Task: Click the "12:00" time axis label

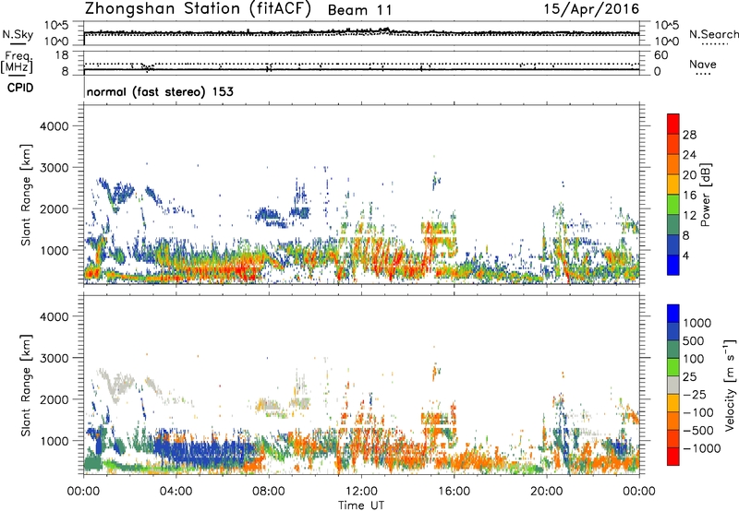Action: pos(361,492)
